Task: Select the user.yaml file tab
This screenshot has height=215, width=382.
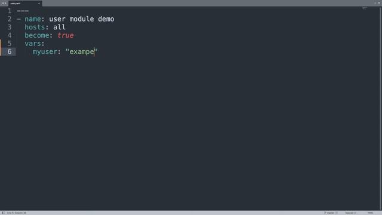Action: (x=25, y=4)
